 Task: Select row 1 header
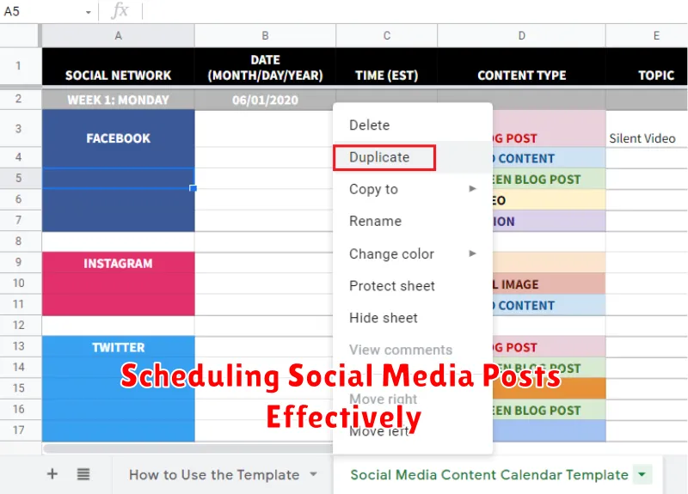[18, 66]
